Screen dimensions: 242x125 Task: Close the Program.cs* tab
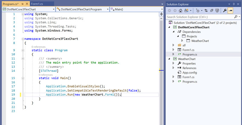pos(27,4)
